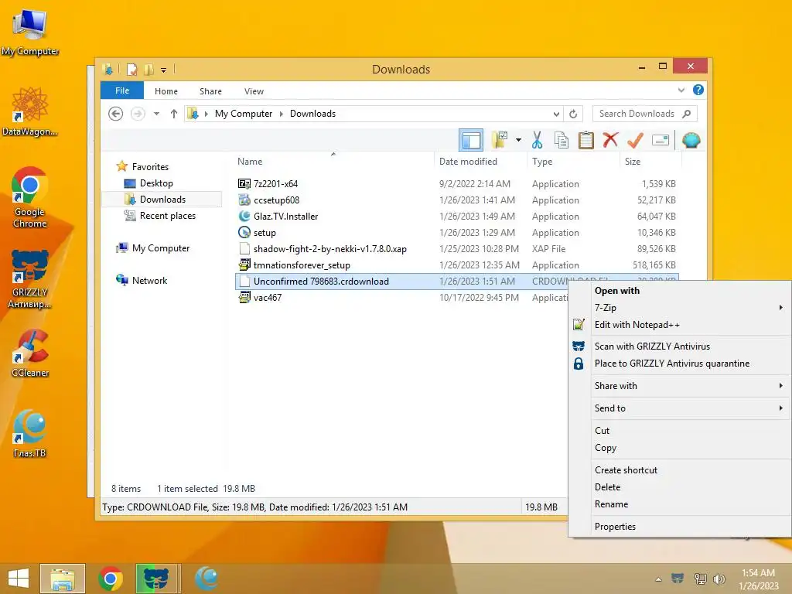This screenshot has width=792, height=594.
Task: Choose Delete in the context menu
Action: [x=680, y=487]
